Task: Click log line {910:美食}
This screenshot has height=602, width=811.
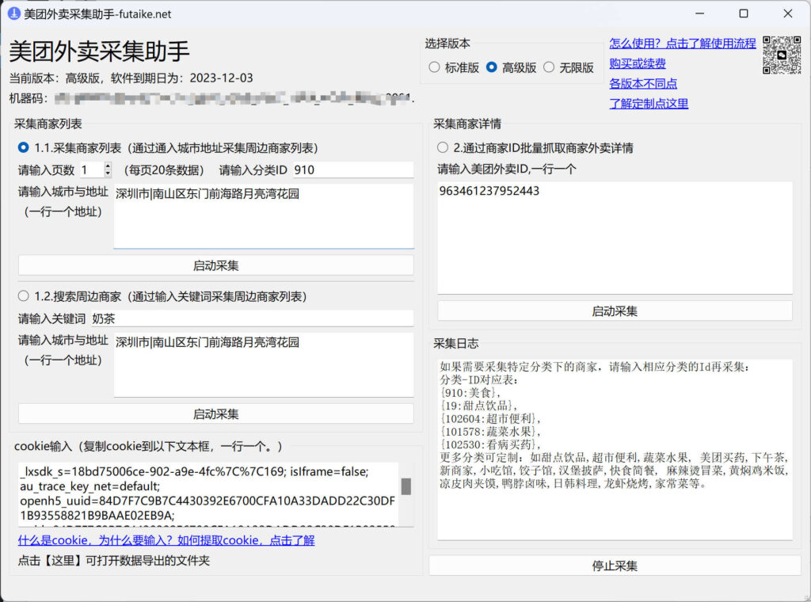Action: point(470,393)
